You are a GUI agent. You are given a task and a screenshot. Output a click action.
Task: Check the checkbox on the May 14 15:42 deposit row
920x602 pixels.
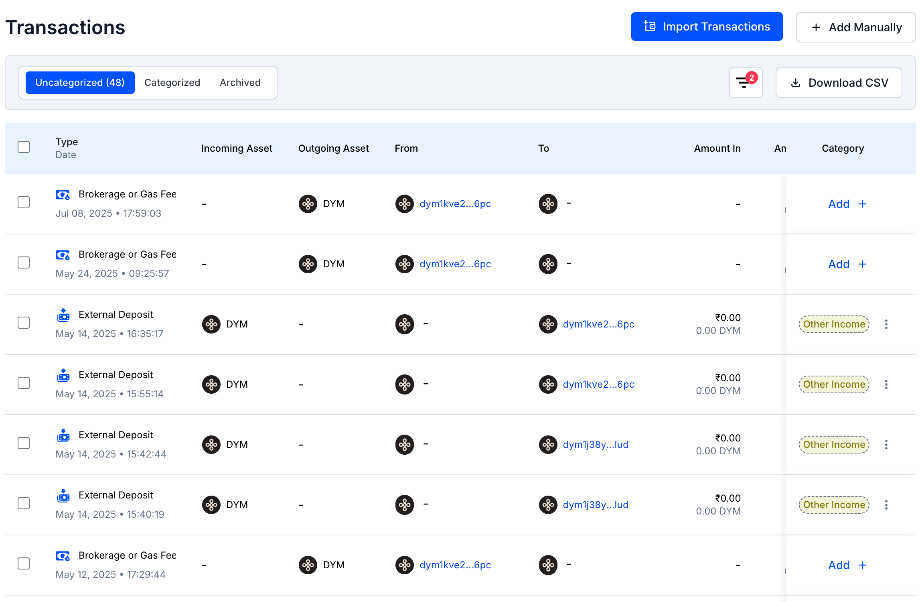[x=24, y=443]
